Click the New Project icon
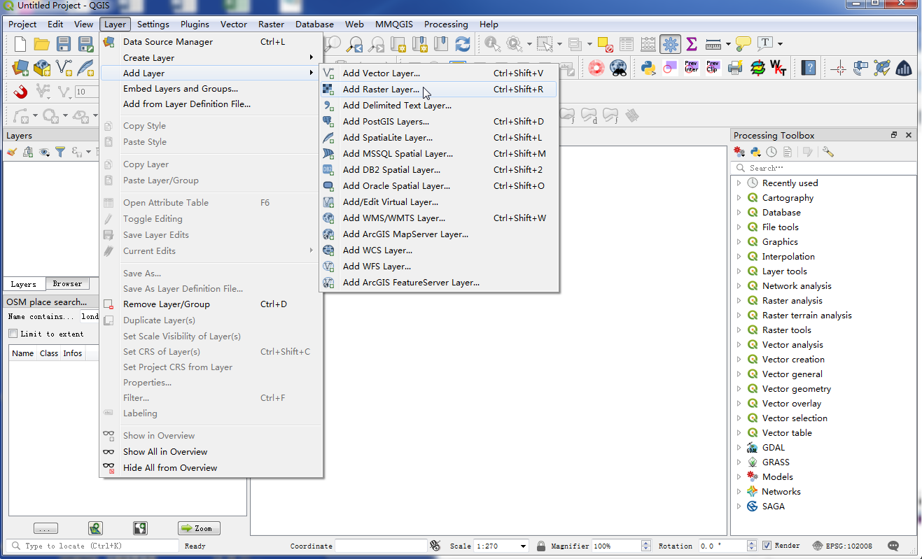This screenshot has height=559, width=922. (20, 45)
